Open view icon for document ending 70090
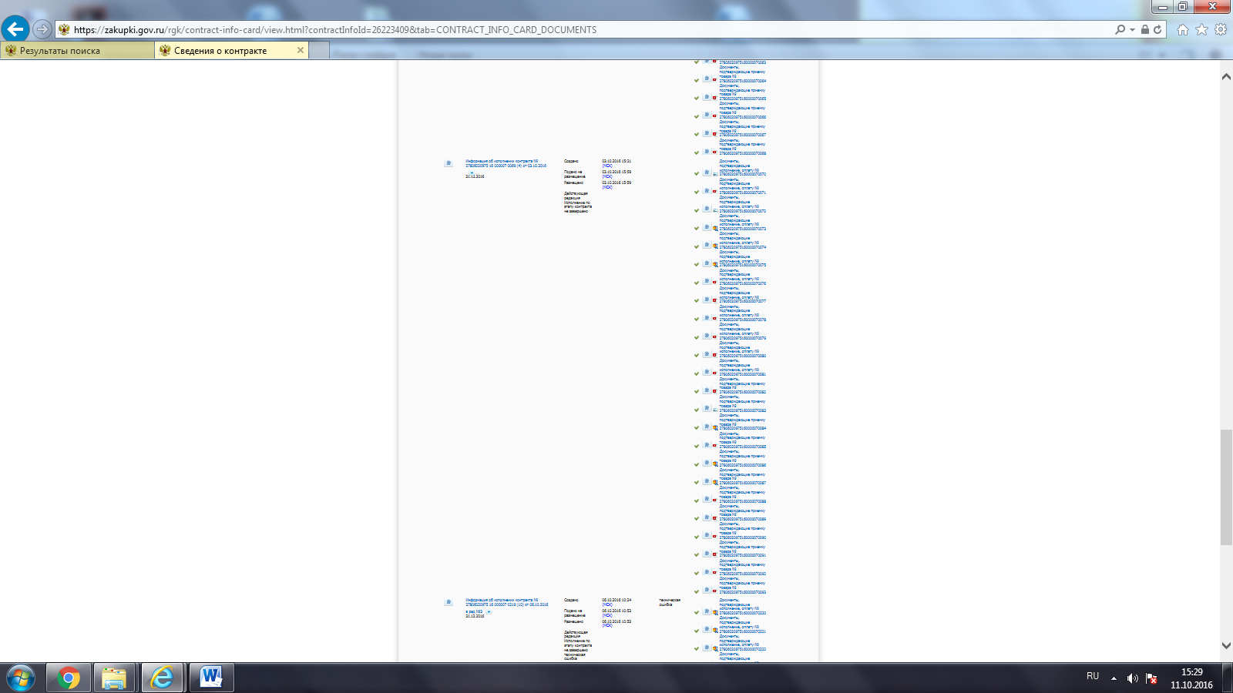 [x=706, y=536]
